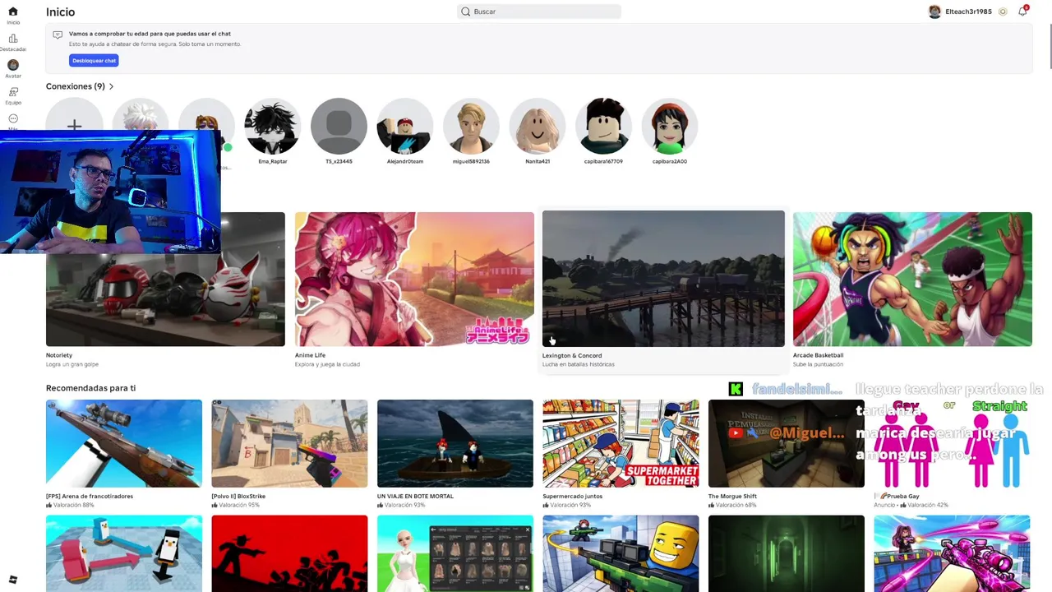Screen dimensions: 1052x592
Task: Click the Anime Life title text
Action: pos(310,355)
